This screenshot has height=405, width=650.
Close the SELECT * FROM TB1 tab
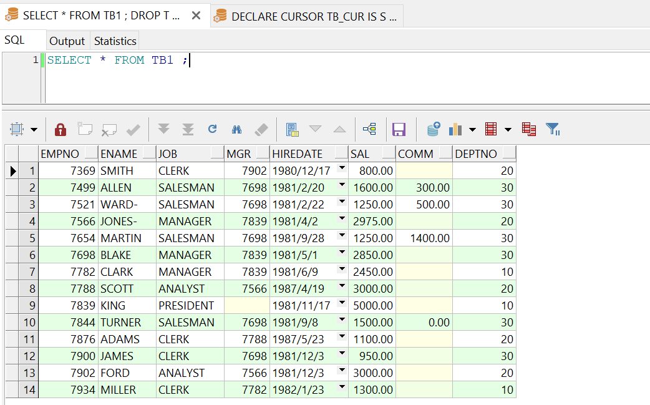196,16
